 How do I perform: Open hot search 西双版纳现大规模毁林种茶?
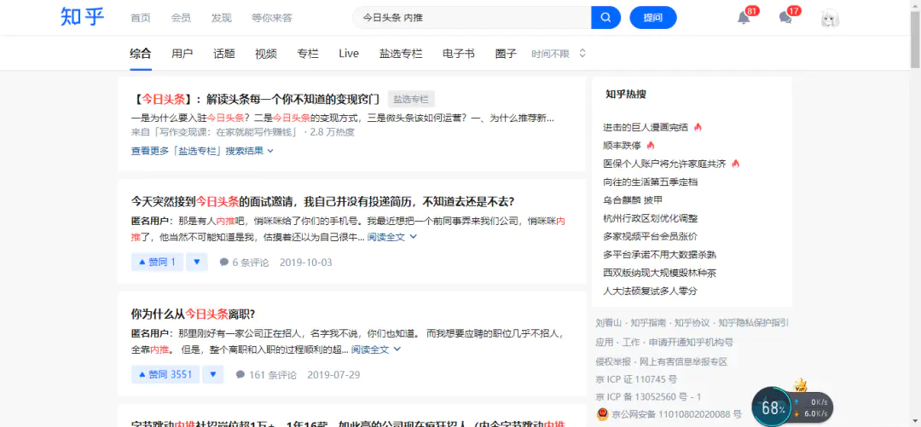tap(659, 273)
